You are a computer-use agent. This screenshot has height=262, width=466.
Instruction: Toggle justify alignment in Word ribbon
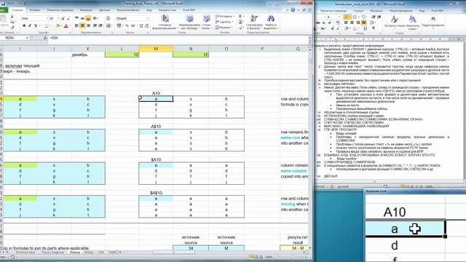coord(364,23)
